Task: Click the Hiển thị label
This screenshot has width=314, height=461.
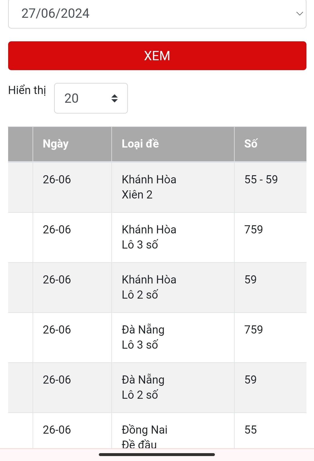Action: click(x=27, y=90)
